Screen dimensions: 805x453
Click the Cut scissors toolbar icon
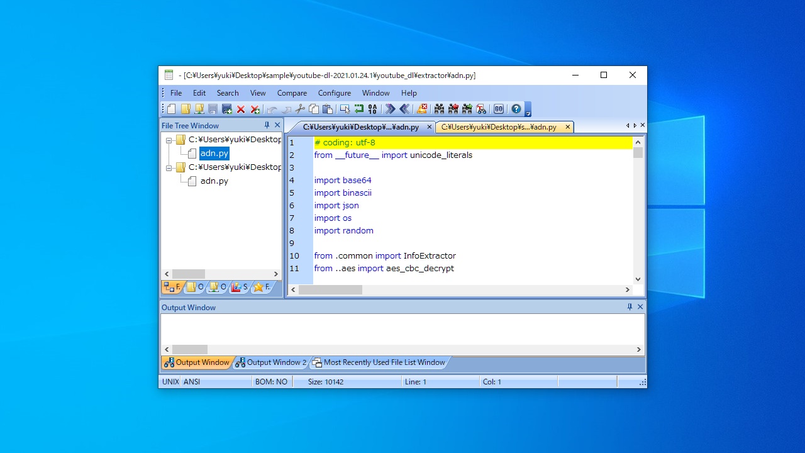300,109
